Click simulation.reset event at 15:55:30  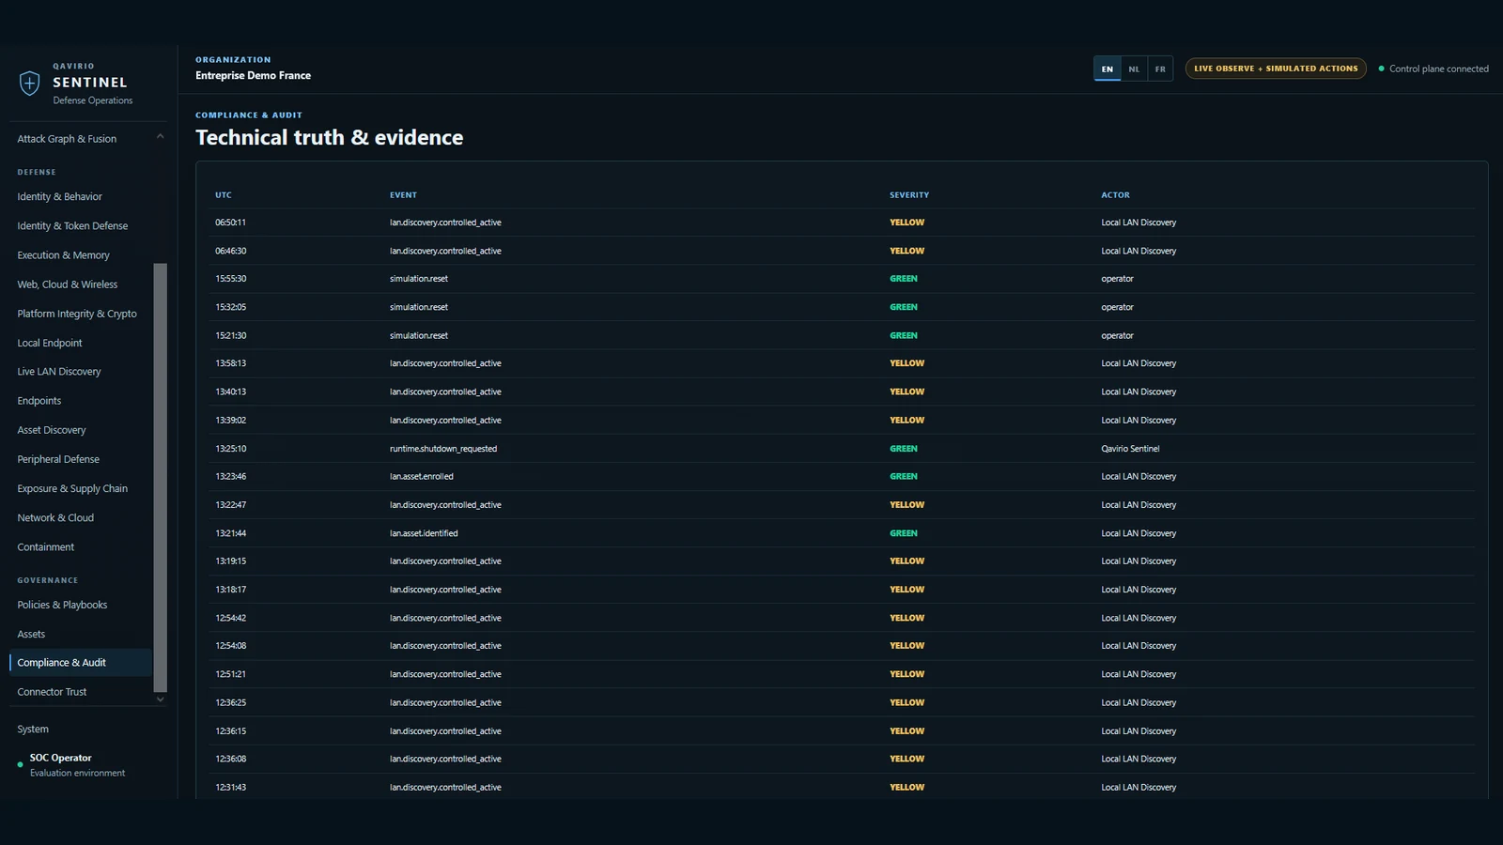coord(419,279)
